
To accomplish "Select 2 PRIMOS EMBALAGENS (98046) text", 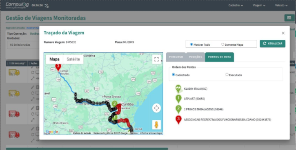I will (204, 109).
